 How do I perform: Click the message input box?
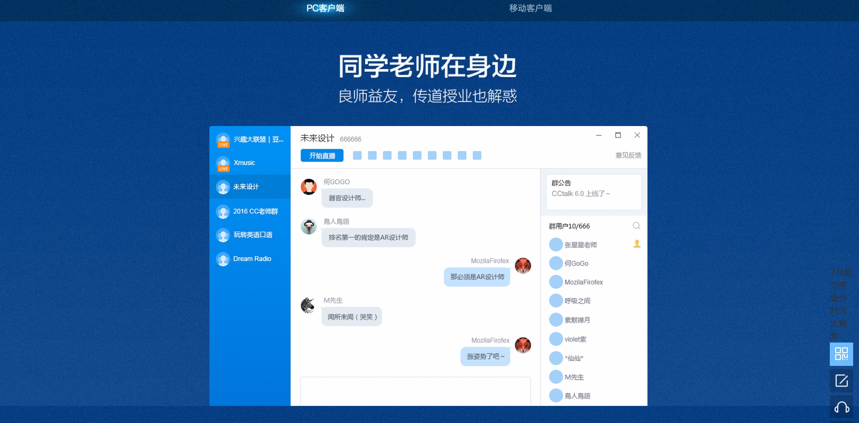(x=415, y=391)
